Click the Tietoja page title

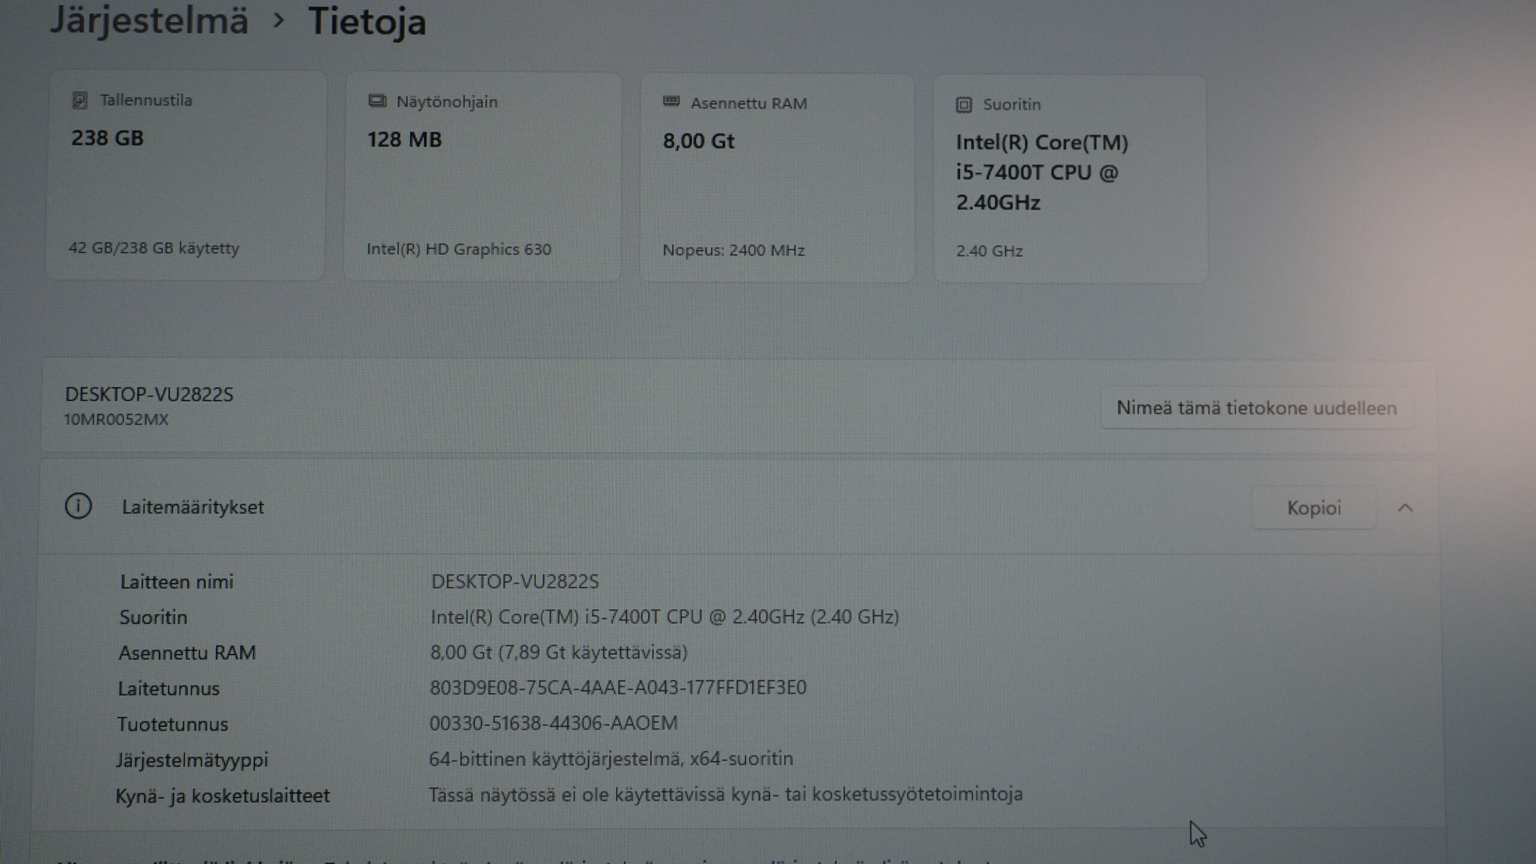tap(367, 22)
